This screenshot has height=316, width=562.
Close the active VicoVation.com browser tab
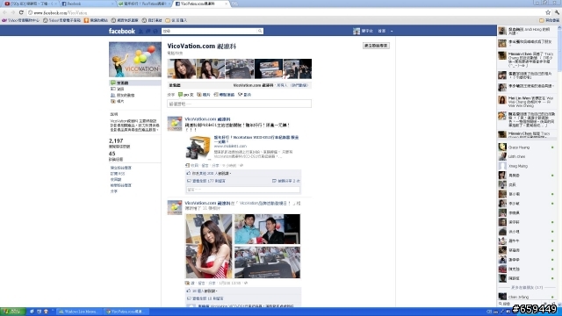tap(226, 4)
